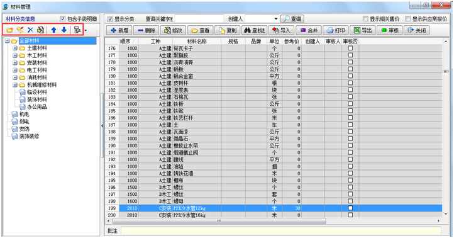Toggle 包含子级明细 checkbox
The height and width of the screenshot is (238, 454).
[x=62, y=18]
